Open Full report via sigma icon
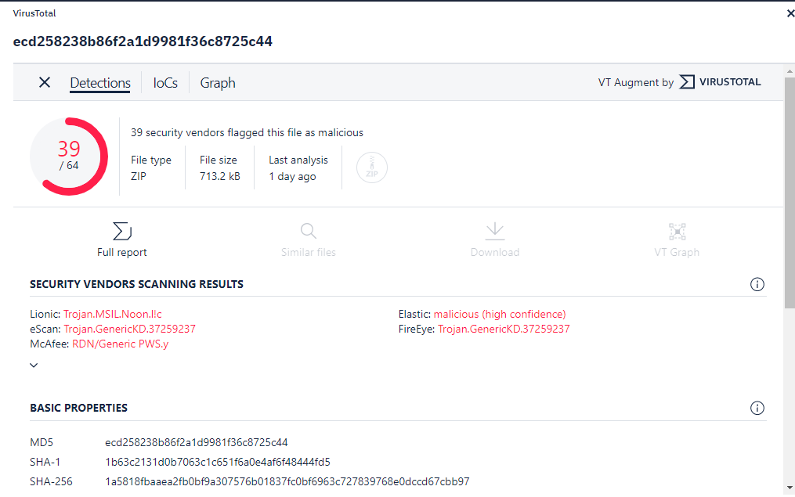This screenshot has height=497, width=795. coord(122,231)
